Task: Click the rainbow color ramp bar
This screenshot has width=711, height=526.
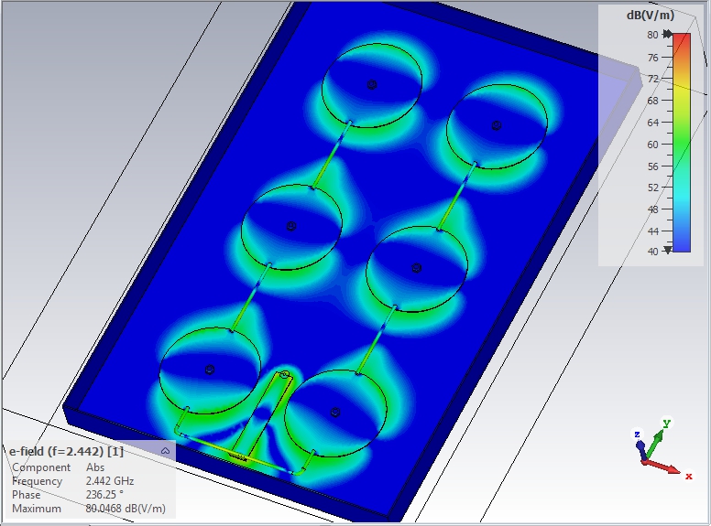Action: click(681, 142)
